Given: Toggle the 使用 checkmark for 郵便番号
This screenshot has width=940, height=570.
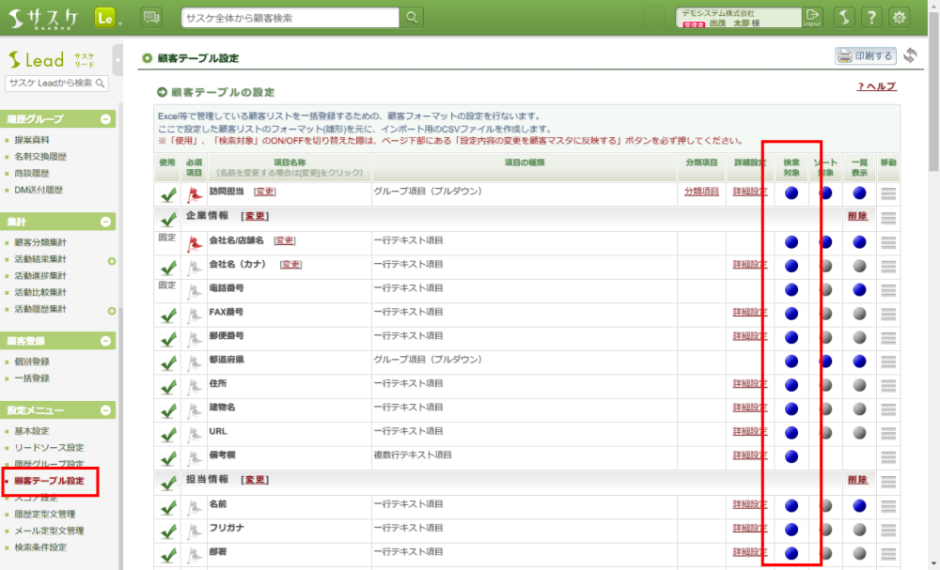Looking at the screenshot, I should click(168, 338).
